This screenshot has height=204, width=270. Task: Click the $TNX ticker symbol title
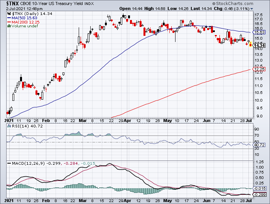(13, 3)
